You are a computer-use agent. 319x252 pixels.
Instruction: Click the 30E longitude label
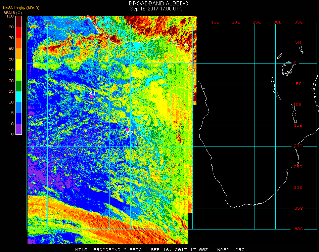click(x=277, y=22)
